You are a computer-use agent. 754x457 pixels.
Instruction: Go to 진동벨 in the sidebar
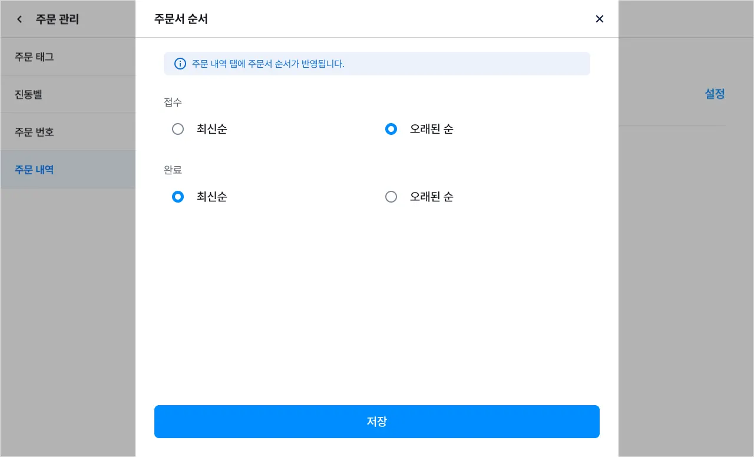(28, 94)
